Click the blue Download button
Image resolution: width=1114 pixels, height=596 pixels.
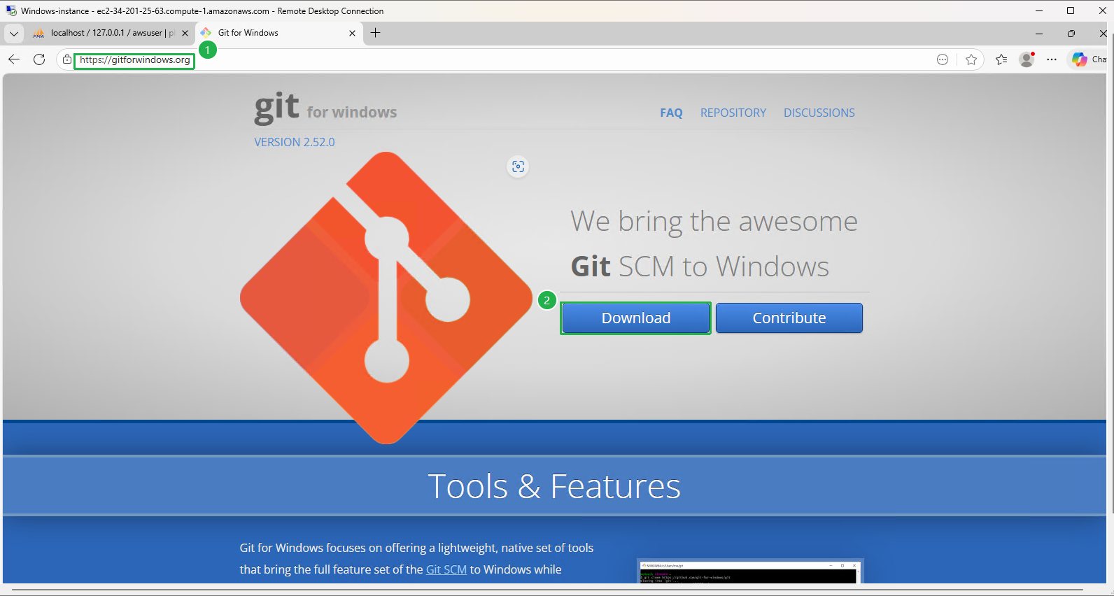pos(635,318)
